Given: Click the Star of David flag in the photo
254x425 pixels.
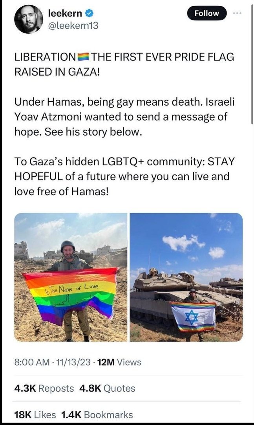Looking at the screenshot, I should pyautogui.click(x=192, y=317).
